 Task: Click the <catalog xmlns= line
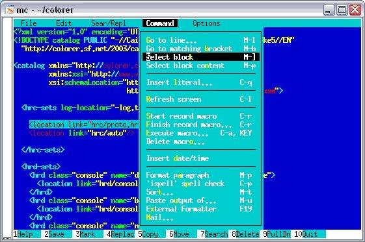click(76, 66)
